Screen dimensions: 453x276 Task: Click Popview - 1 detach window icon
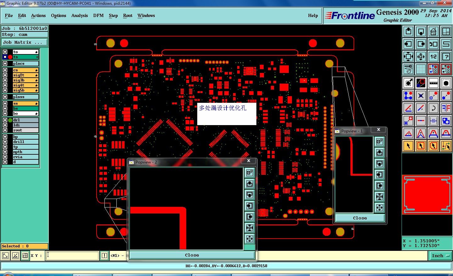point(380,141)
